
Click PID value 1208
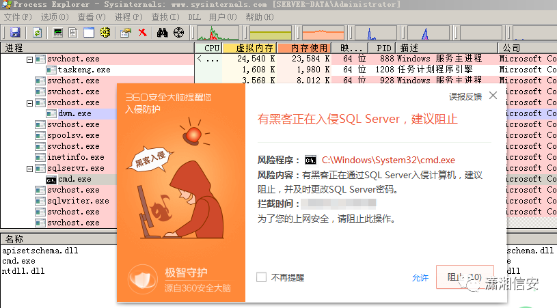click(385, 70)
